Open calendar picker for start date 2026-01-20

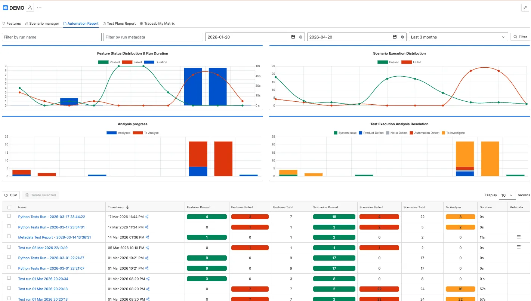coord(293,37)
